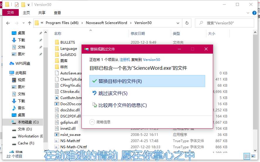Expand the 简略信息 details chevron

92,122
